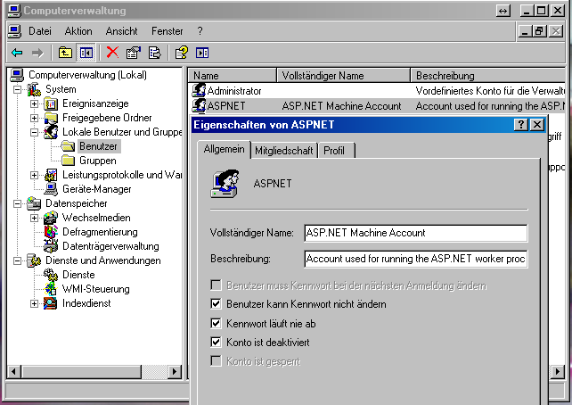Collapse Dienste und Anwendungen node
572x405 pixels.
pyautogui.click(x=17, y=260)
